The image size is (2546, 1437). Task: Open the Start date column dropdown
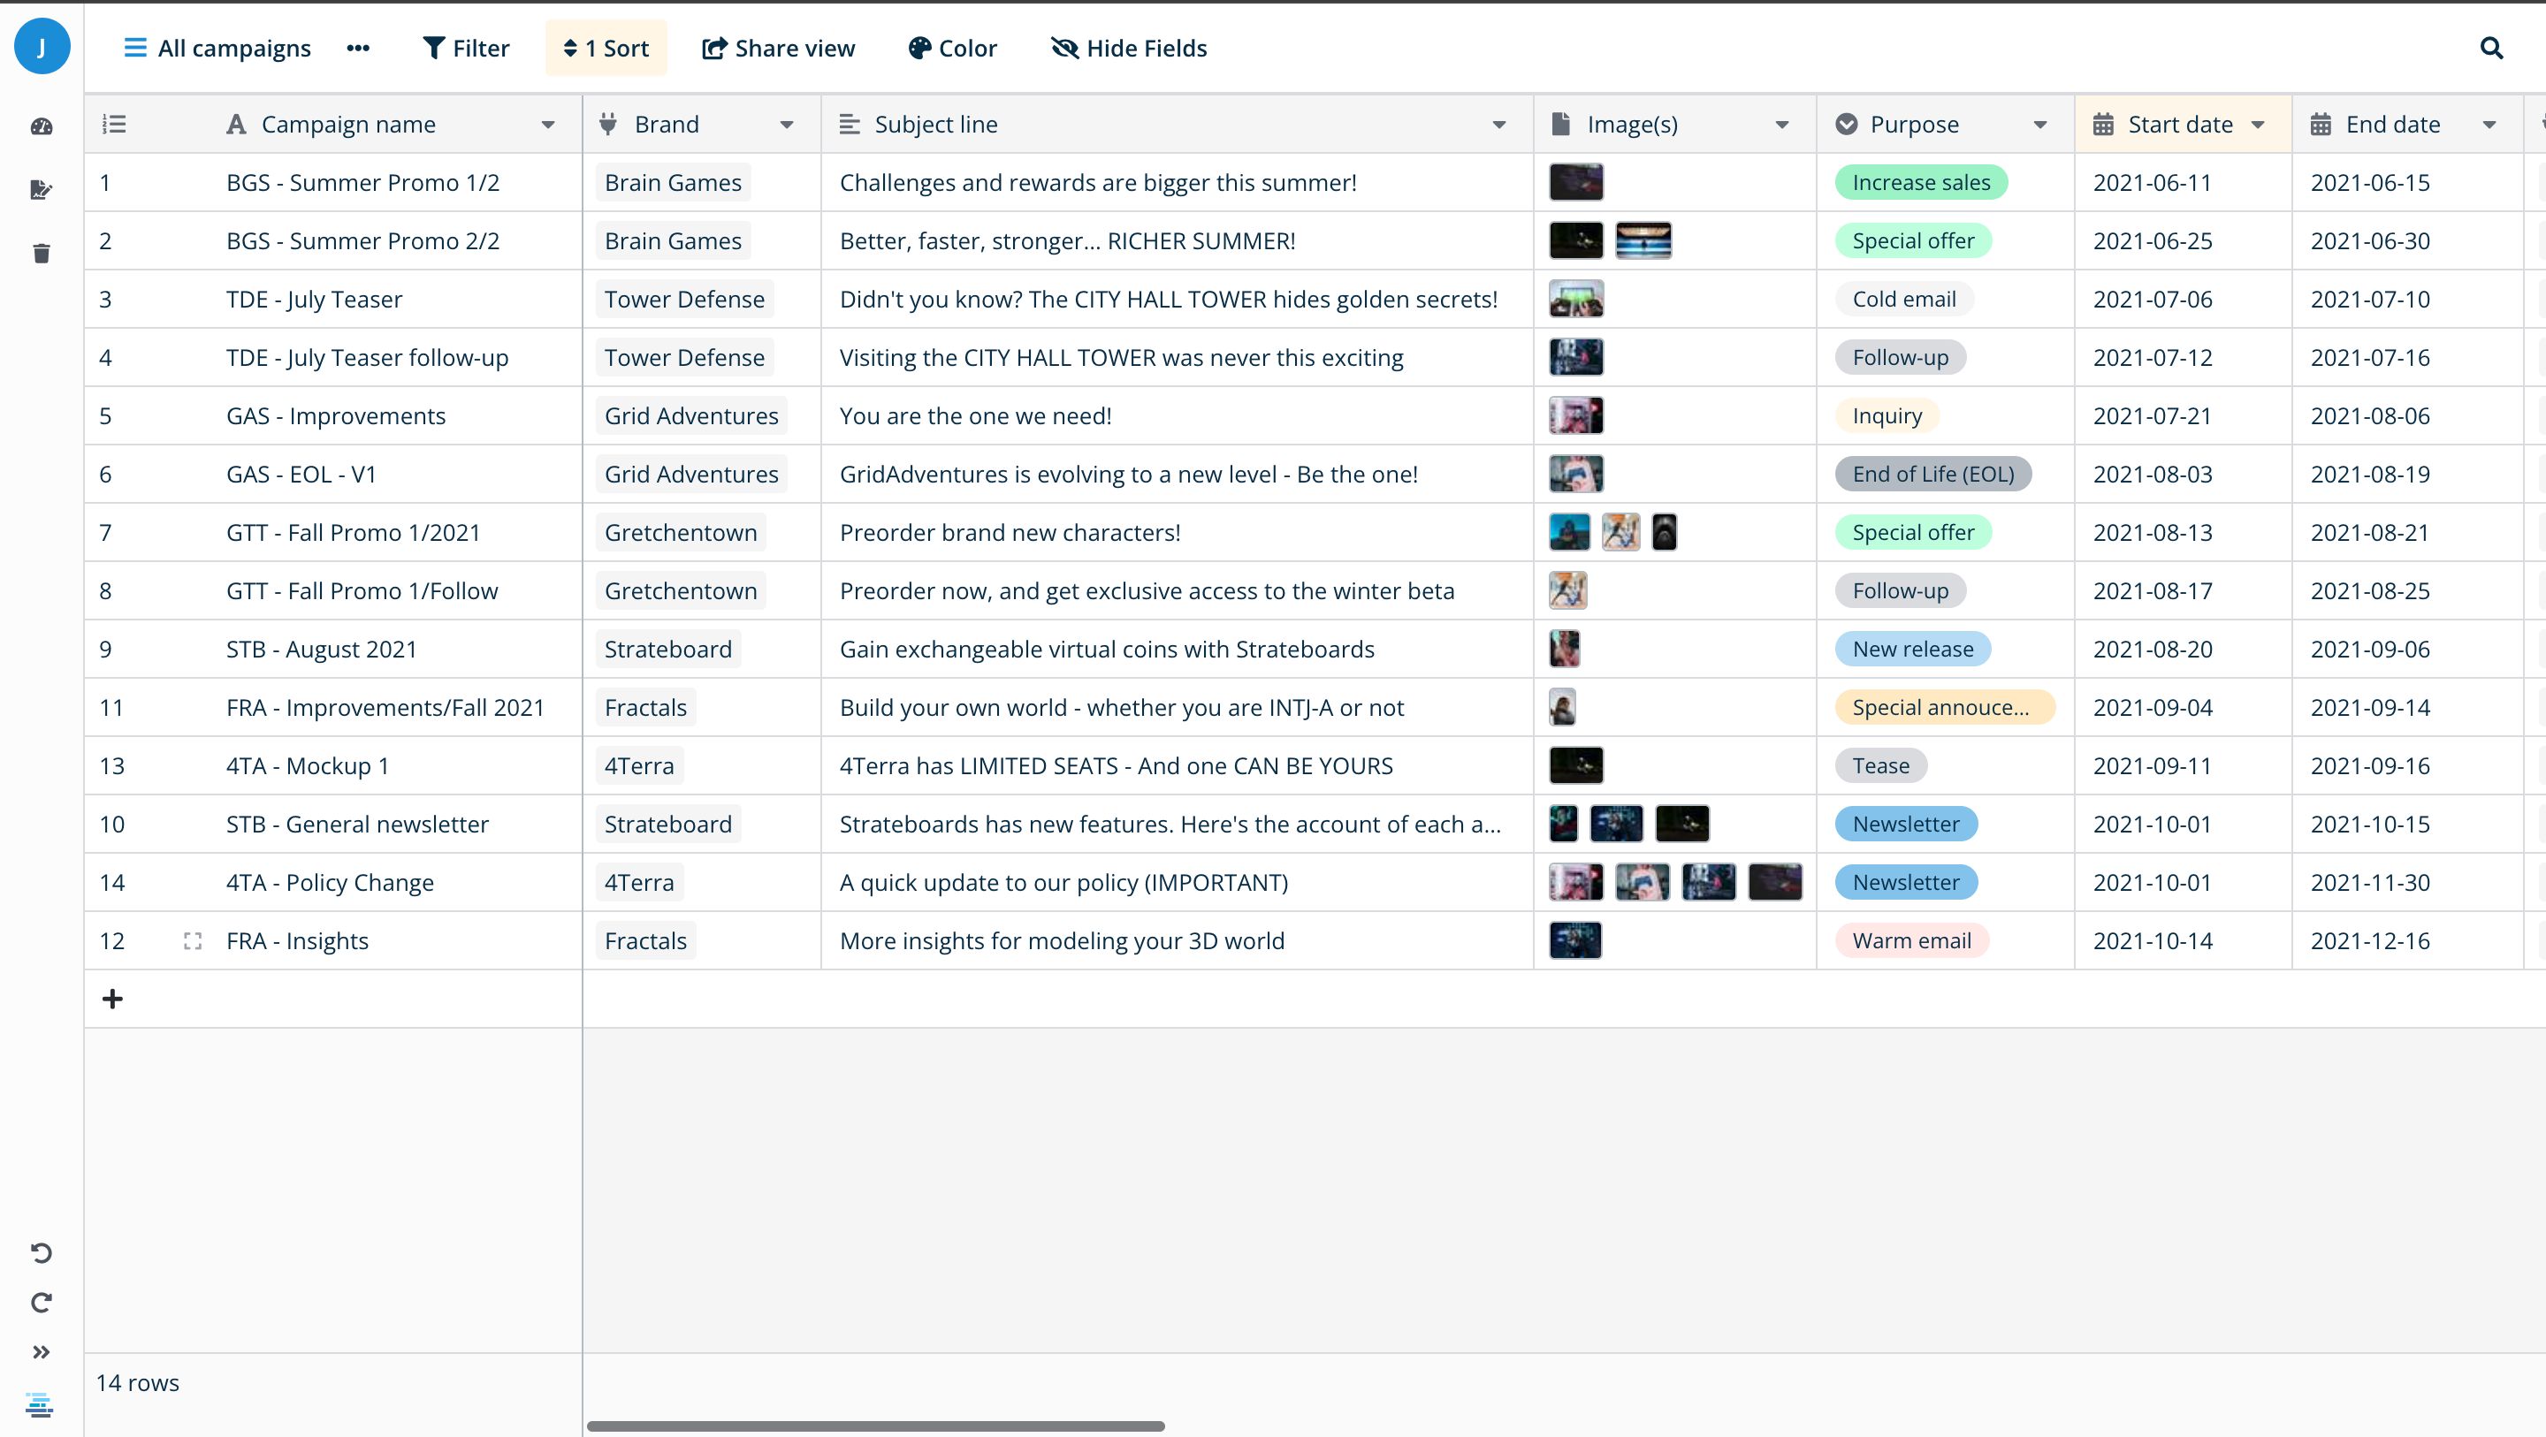point(2256,125)
